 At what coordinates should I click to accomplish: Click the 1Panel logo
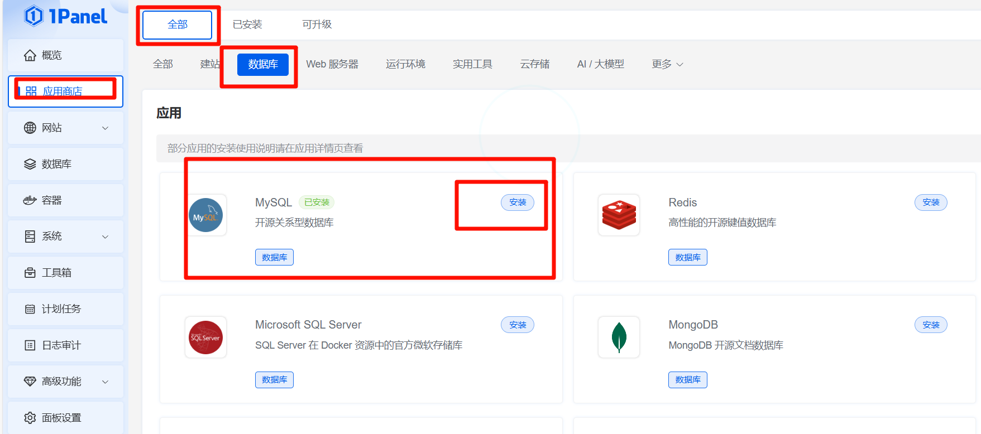[65, 16]
